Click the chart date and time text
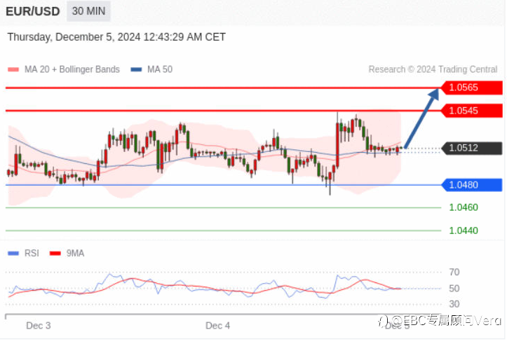This screenshot has height=344, width=507. click(x=116, y=37)
